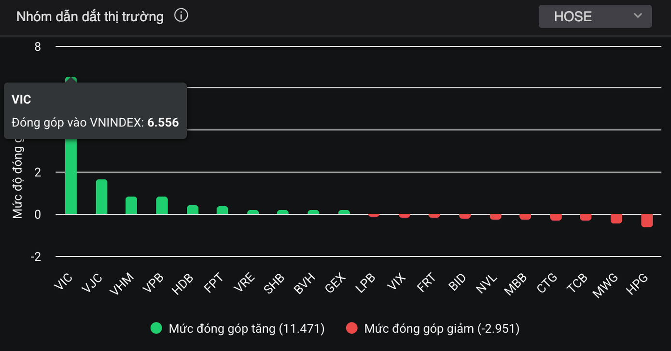This screenshot has width=671, height=351.
Task: Toggle the green 'Mức đóng góp tăng' legend
Action: tap(246, 329)
